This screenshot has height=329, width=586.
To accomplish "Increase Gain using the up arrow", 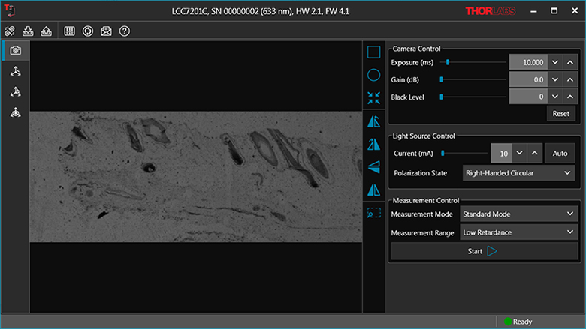I will (x=570, y=79).
